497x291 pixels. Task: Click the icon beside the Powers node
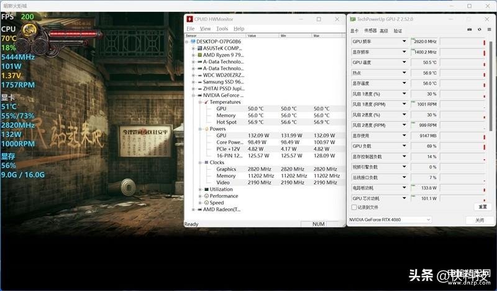click(x=206, y=129)
